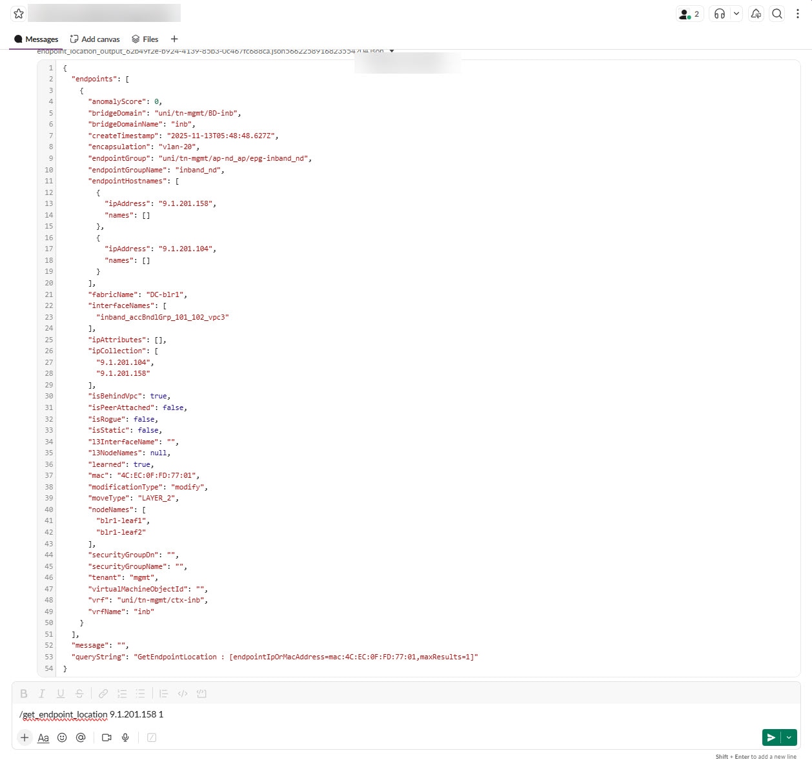
Task: Start a huddle with the headphones icon
Action: pyautogui.click(x=718, y=13)
